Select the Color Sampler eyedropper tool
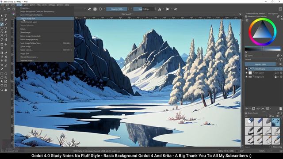Image resolution: width=283 pixels, height=159 pixels. (x=6, y=53)
